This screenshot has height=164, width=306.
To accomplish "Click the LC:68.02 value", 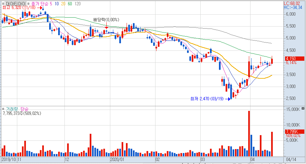I will tap(292, 3).
